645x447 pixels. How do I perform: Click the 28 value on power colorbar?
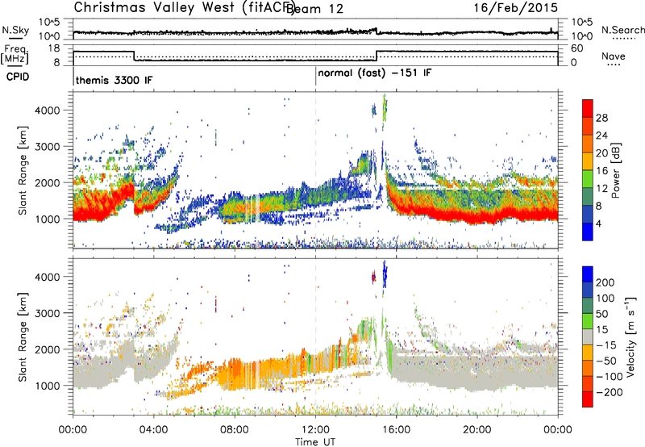click(x=601, y=118)
